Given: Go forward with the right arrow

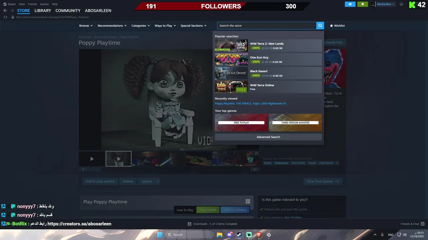Looking at the screenshot, I should click(12, 11).
